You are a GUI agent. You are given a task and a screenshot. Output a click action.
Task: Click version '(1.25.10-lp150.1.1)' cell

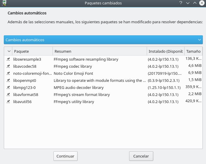pos(164,87)
